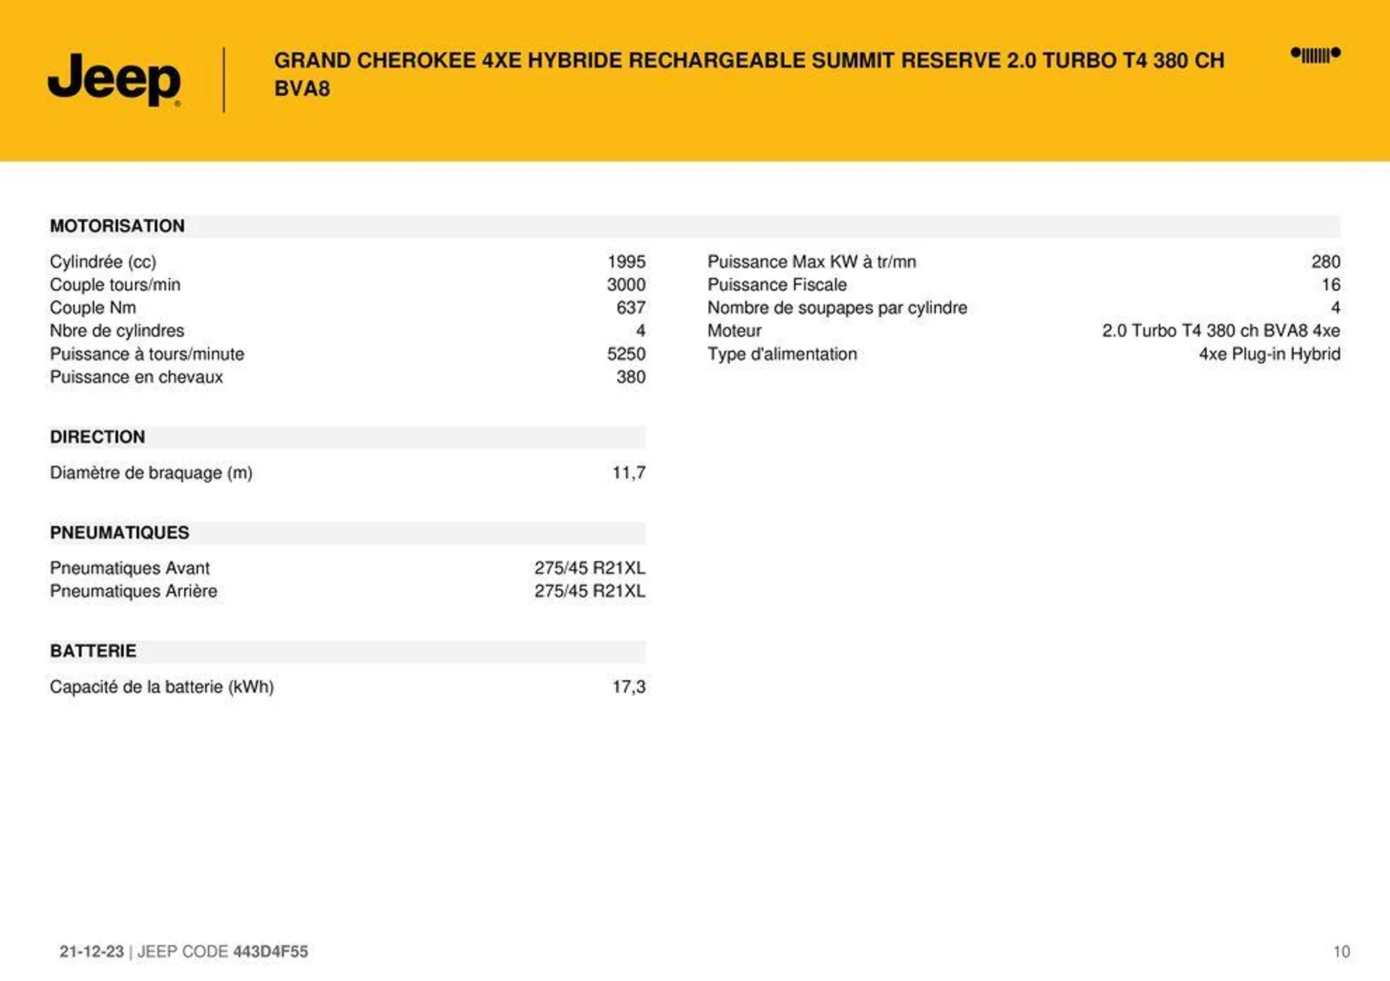This screenshot has width=1390, height=981.
Task: Select Pneumatiques Avant value 275/45 R21XL
Action: pyautogui.click(x=590, y=569)
